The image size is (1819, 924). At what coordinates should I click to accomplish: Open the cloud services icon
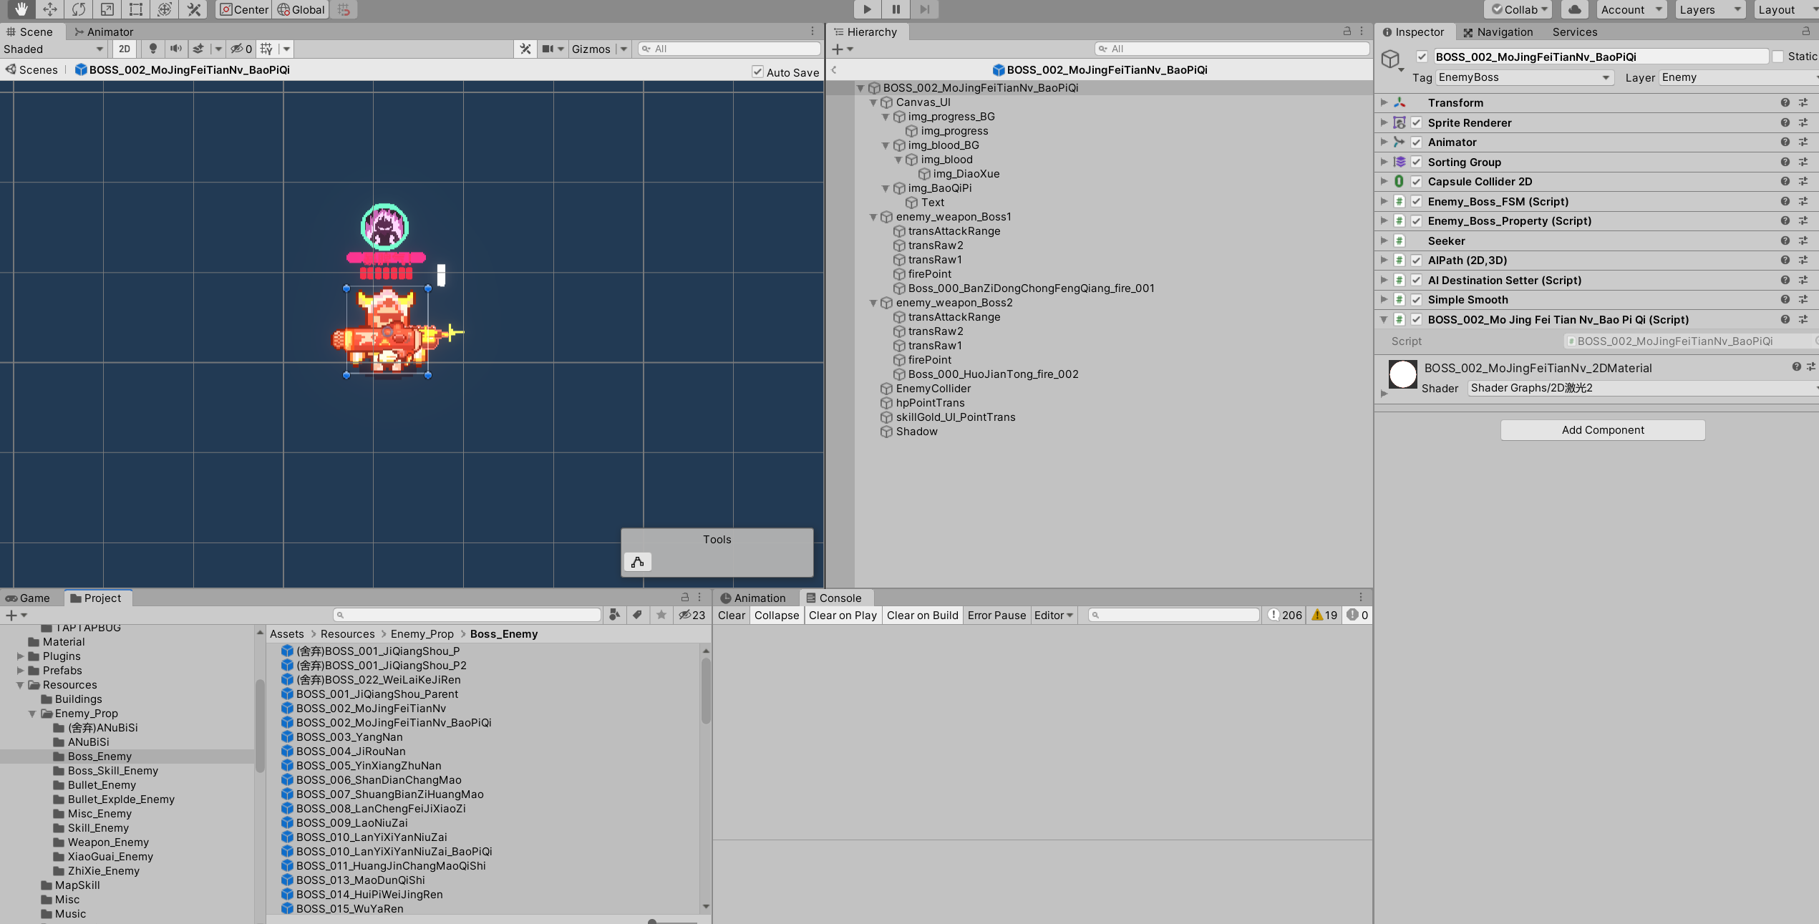click(1575, 9)
